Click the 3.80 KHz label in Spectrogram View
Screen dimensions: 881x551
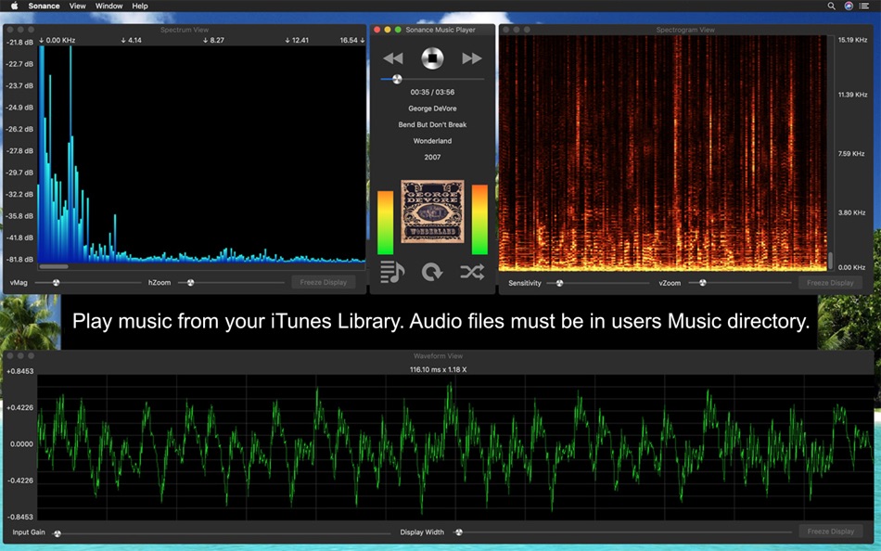851,212
